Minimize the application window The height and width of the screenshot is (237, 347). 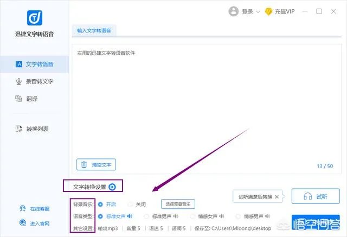[305, 11]
